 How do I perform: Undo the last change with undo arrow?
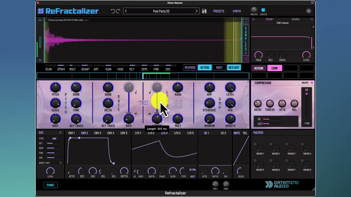coord(113,11)
